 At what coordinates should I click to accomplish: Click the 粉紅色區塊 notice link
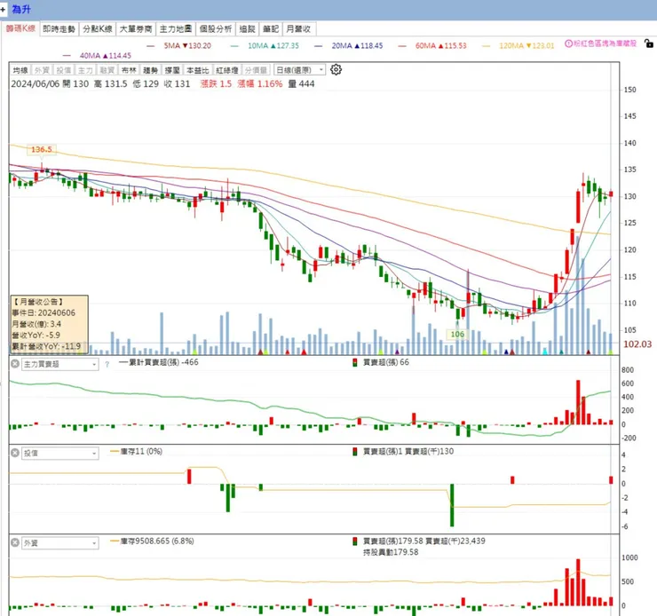(x=605, y=43)
